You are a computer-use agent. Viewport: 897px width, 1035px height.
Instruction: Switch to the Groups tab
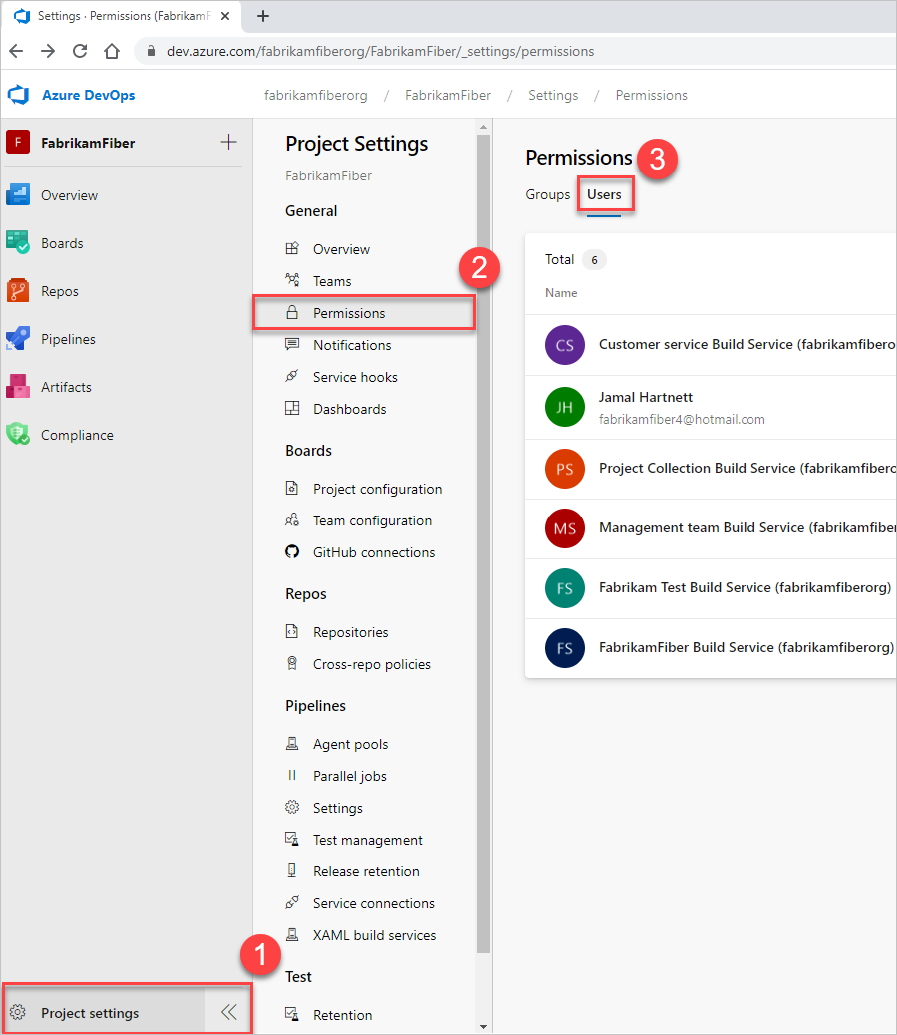pos(547,194)
